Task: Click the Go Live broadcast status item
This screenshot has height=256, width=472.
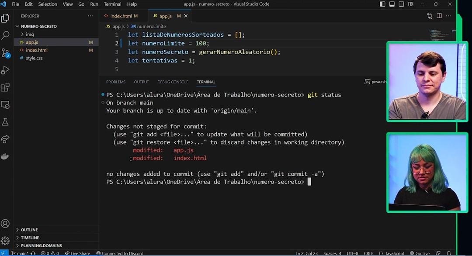Action: 420,253
